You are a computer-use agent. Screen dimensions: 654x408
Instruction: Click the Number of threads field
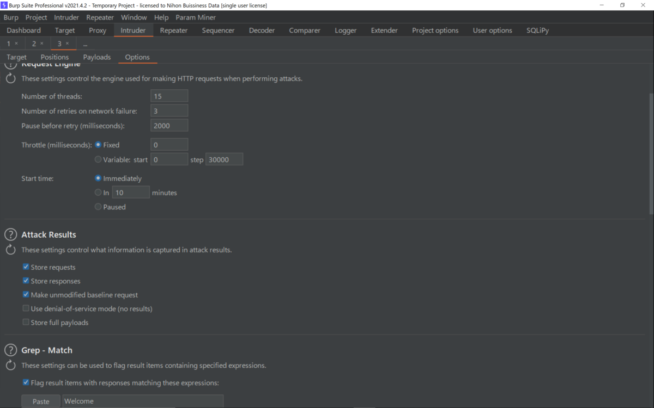click(169, 96)
